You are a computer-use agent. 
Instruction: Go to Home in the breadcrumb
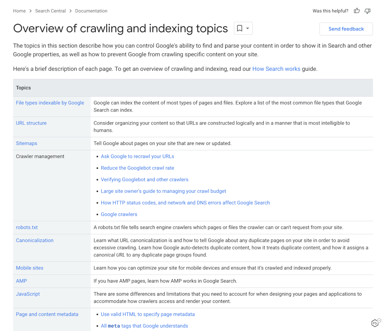pos(19,11)
